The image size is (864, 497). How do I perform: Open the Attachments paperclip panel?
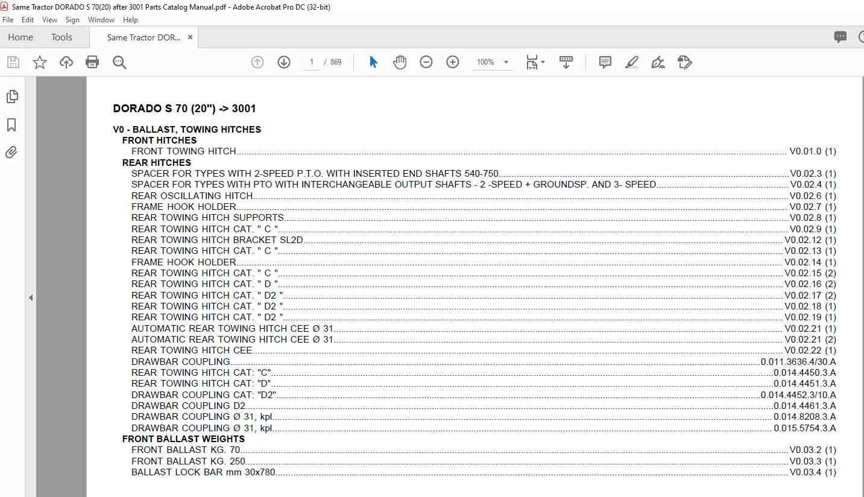click(11, 152)
